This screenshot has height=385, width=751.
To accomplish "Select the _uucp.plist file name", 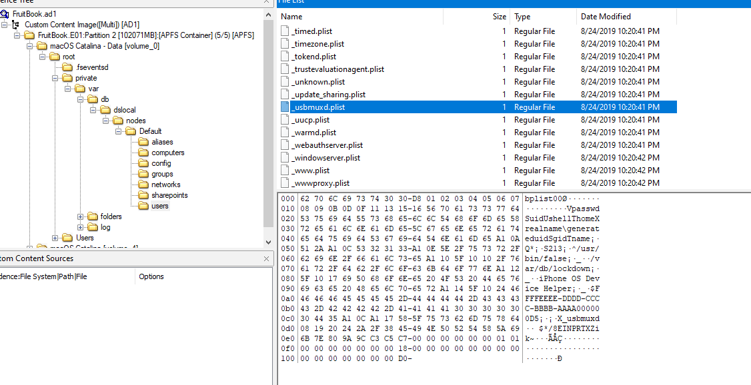I will [310, 120].
